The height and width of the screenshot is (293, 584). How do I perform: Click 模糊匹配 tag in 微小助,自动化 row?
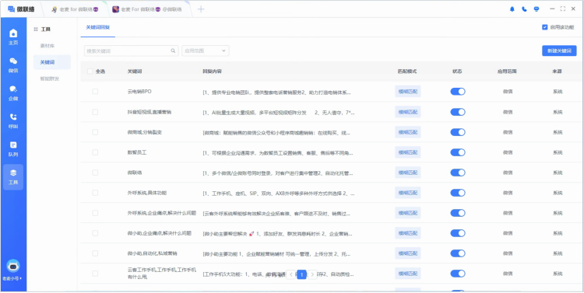pos(408,253)
